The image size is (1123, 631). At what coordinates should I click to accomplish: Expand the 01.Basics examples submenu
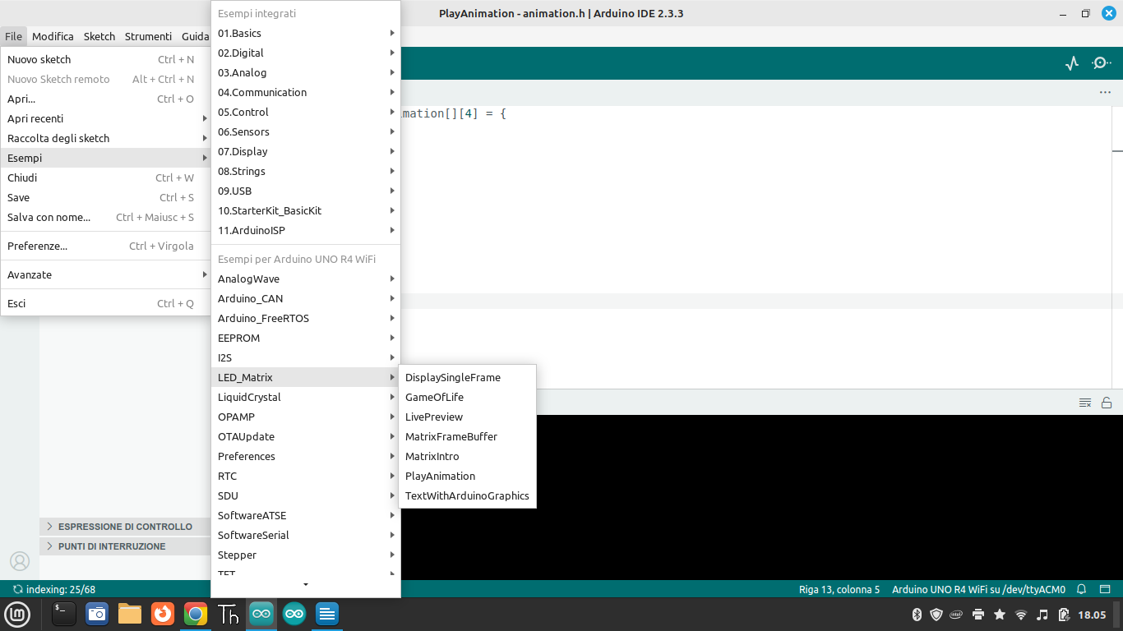(x=306, y=33)
